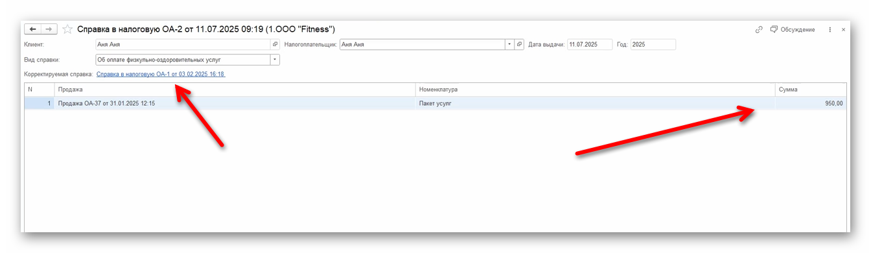The image size is (871, 253).
Task: Add document to favorites with star icon
Action: coord(67,29)
